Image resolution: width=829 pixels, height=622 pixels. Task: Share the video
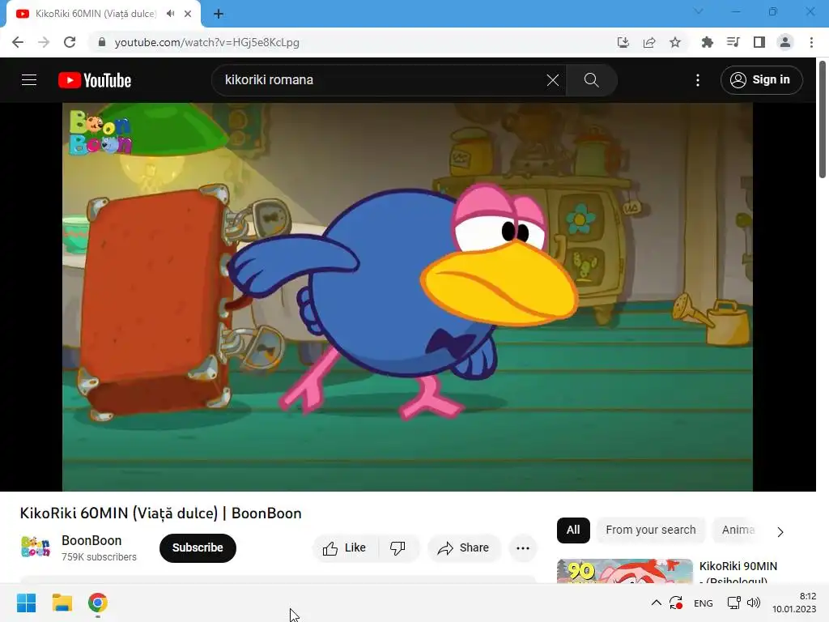coord(464,548)
